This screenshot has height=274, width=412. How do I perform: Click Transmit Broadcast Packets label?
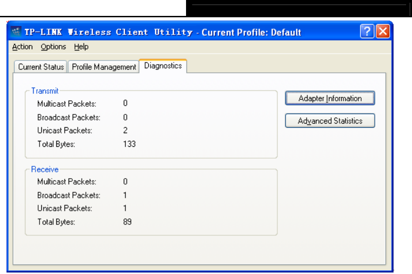click(x=69, y=117)
